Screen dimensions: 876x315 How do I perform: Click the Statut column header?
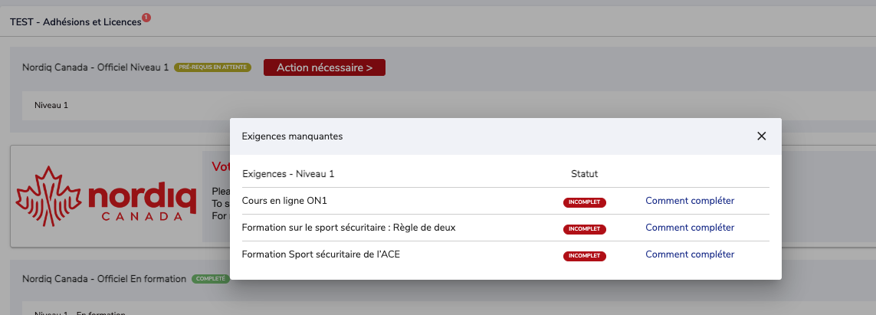click(x=584, y=174)
